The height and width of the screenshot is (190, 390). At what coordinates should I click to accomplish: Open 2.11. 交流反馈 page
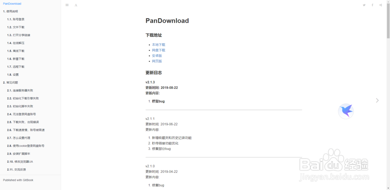tap(16, 170)
